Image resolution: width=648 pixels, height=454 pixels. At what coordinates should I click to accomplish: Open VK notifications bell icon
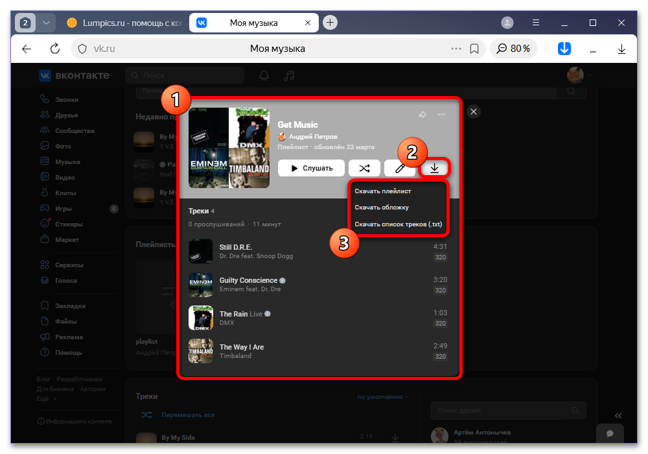[x=264, y=75]
